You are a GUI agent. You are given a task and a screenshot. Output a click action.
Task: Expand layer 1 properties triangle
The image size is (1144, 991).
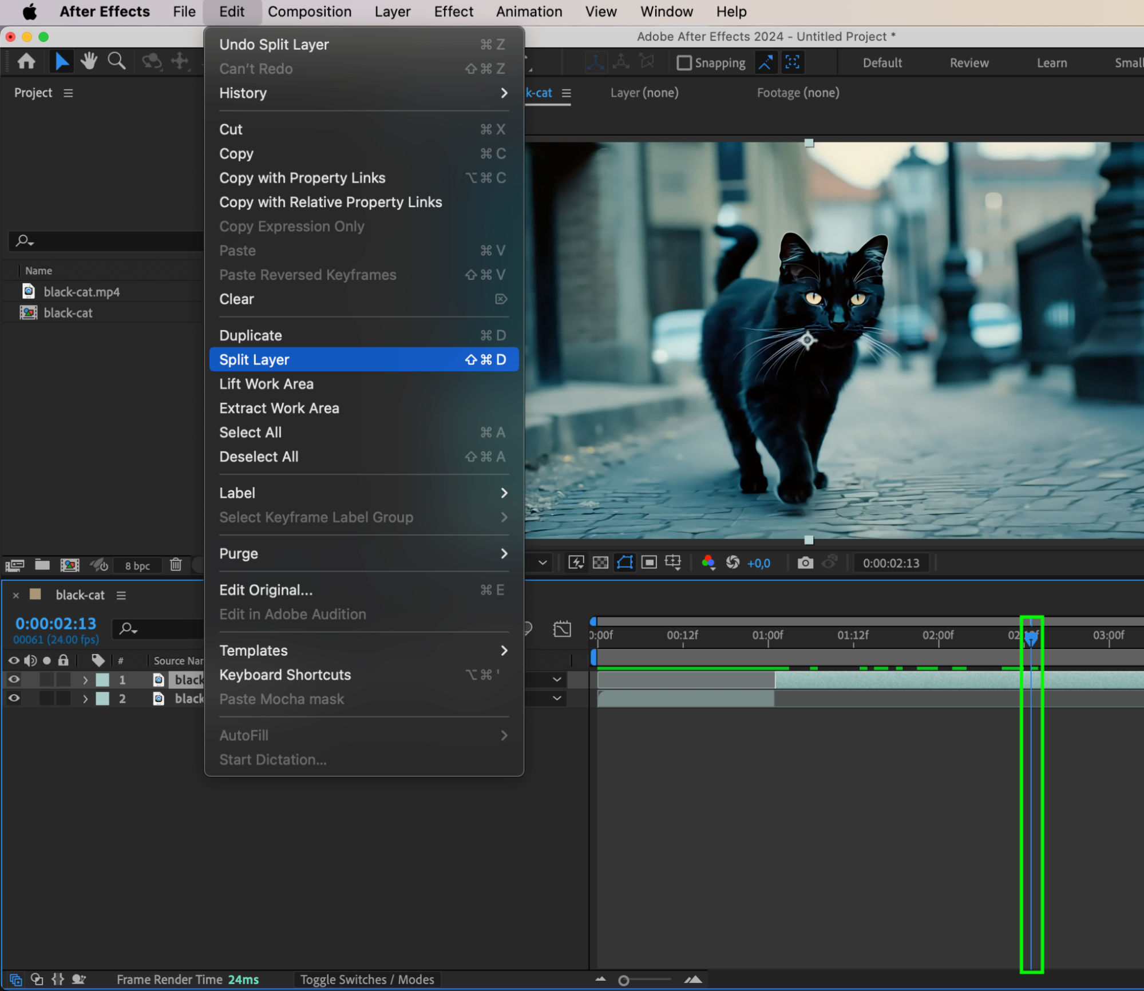[x=85, y=680]
